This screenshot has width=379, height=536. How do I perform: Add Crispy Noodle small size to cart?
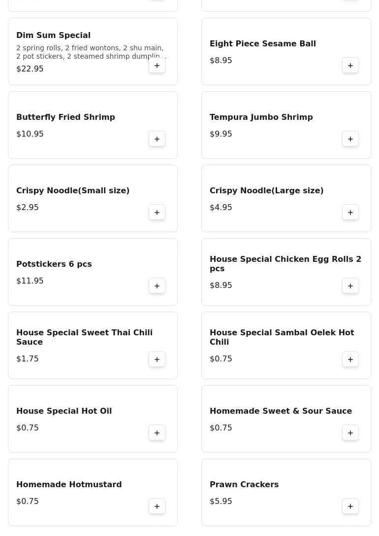point(157,213)
